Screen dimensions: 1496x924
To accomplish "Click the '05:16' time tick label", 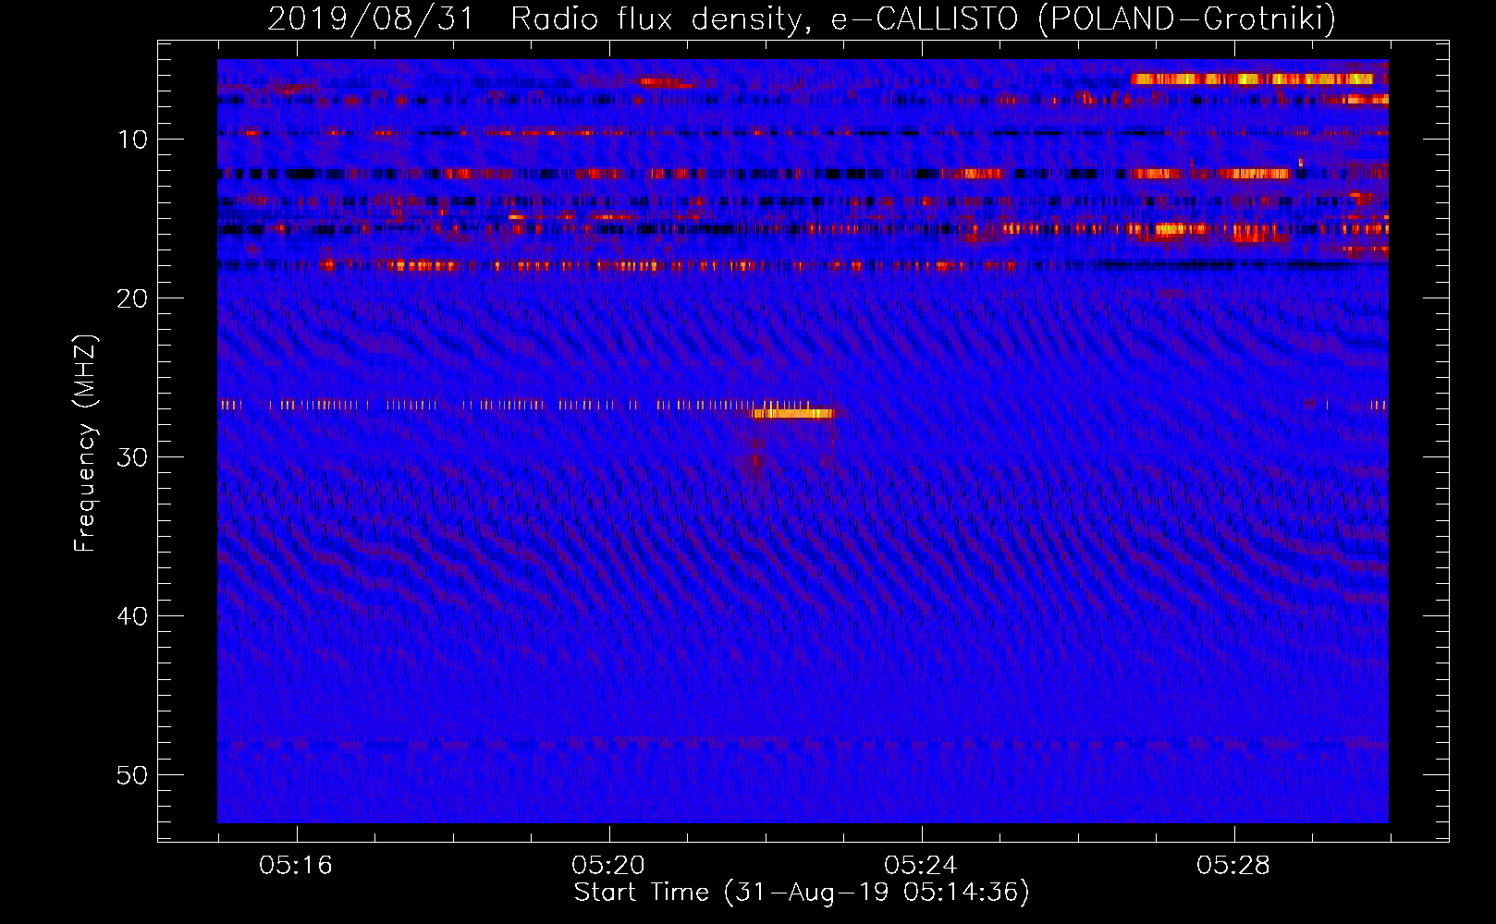I will click(296, 866).
